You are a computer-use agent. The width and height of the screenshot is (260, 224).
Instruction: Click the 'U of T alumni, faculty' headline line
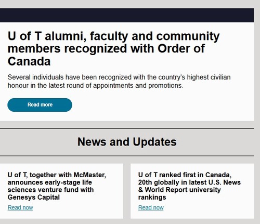click(x=114, y=36)
